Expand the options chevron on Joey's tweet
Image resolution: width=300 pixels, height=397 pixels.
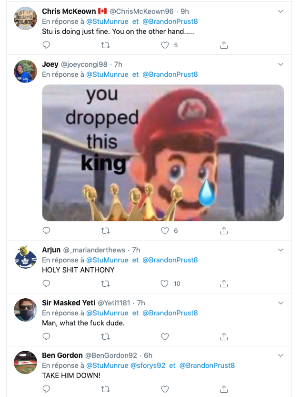[280, 64]
